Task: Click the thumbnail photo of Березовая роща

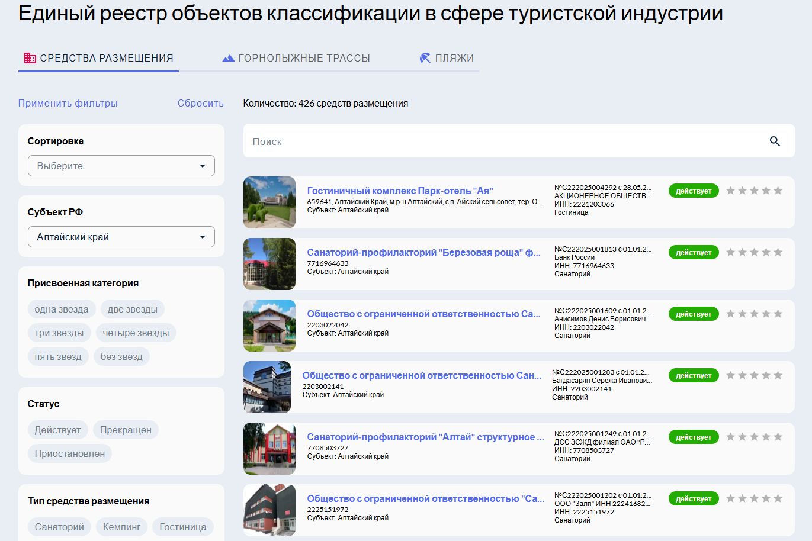Action: click(269, 264)
